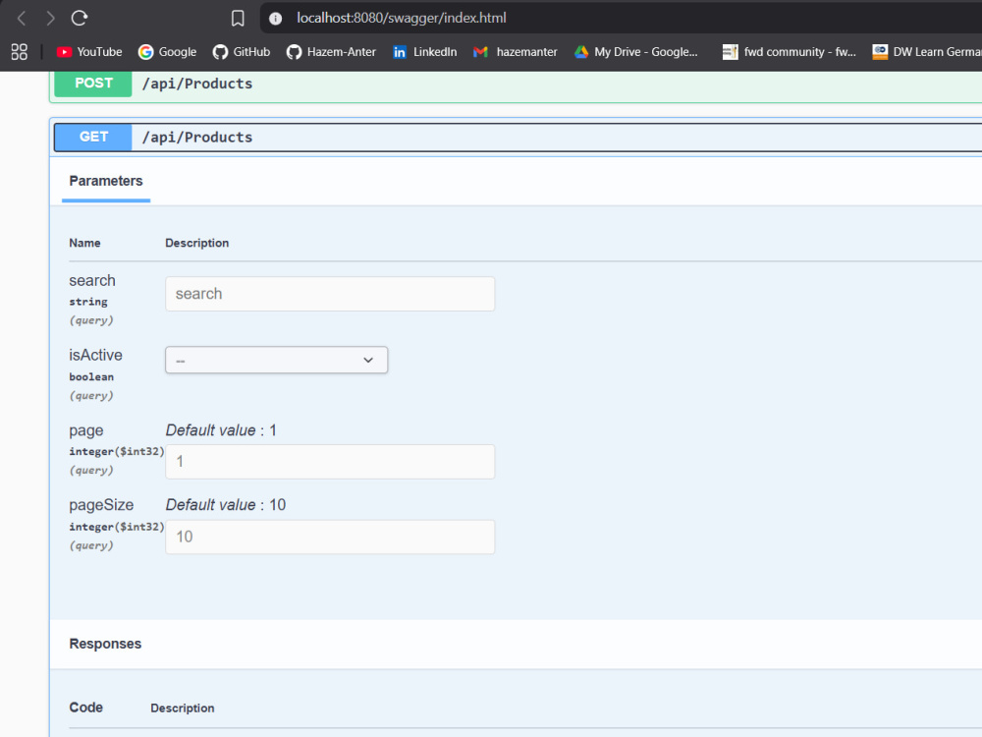
Task: Reload the Swagger page
Action: point(79,18)
